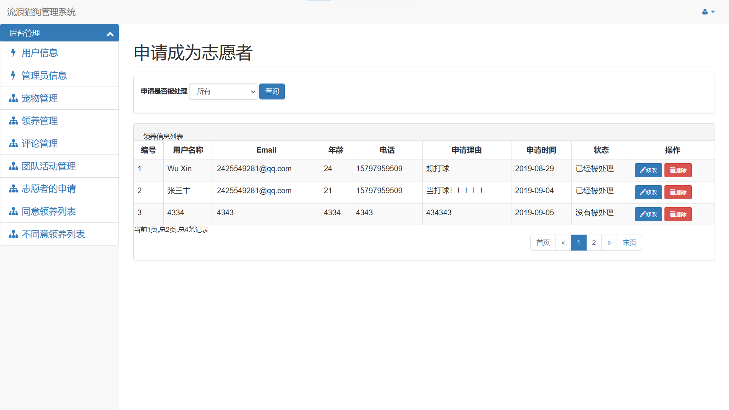
Task: Click the user profile icon at top right
Action: (x=705, y=12)
